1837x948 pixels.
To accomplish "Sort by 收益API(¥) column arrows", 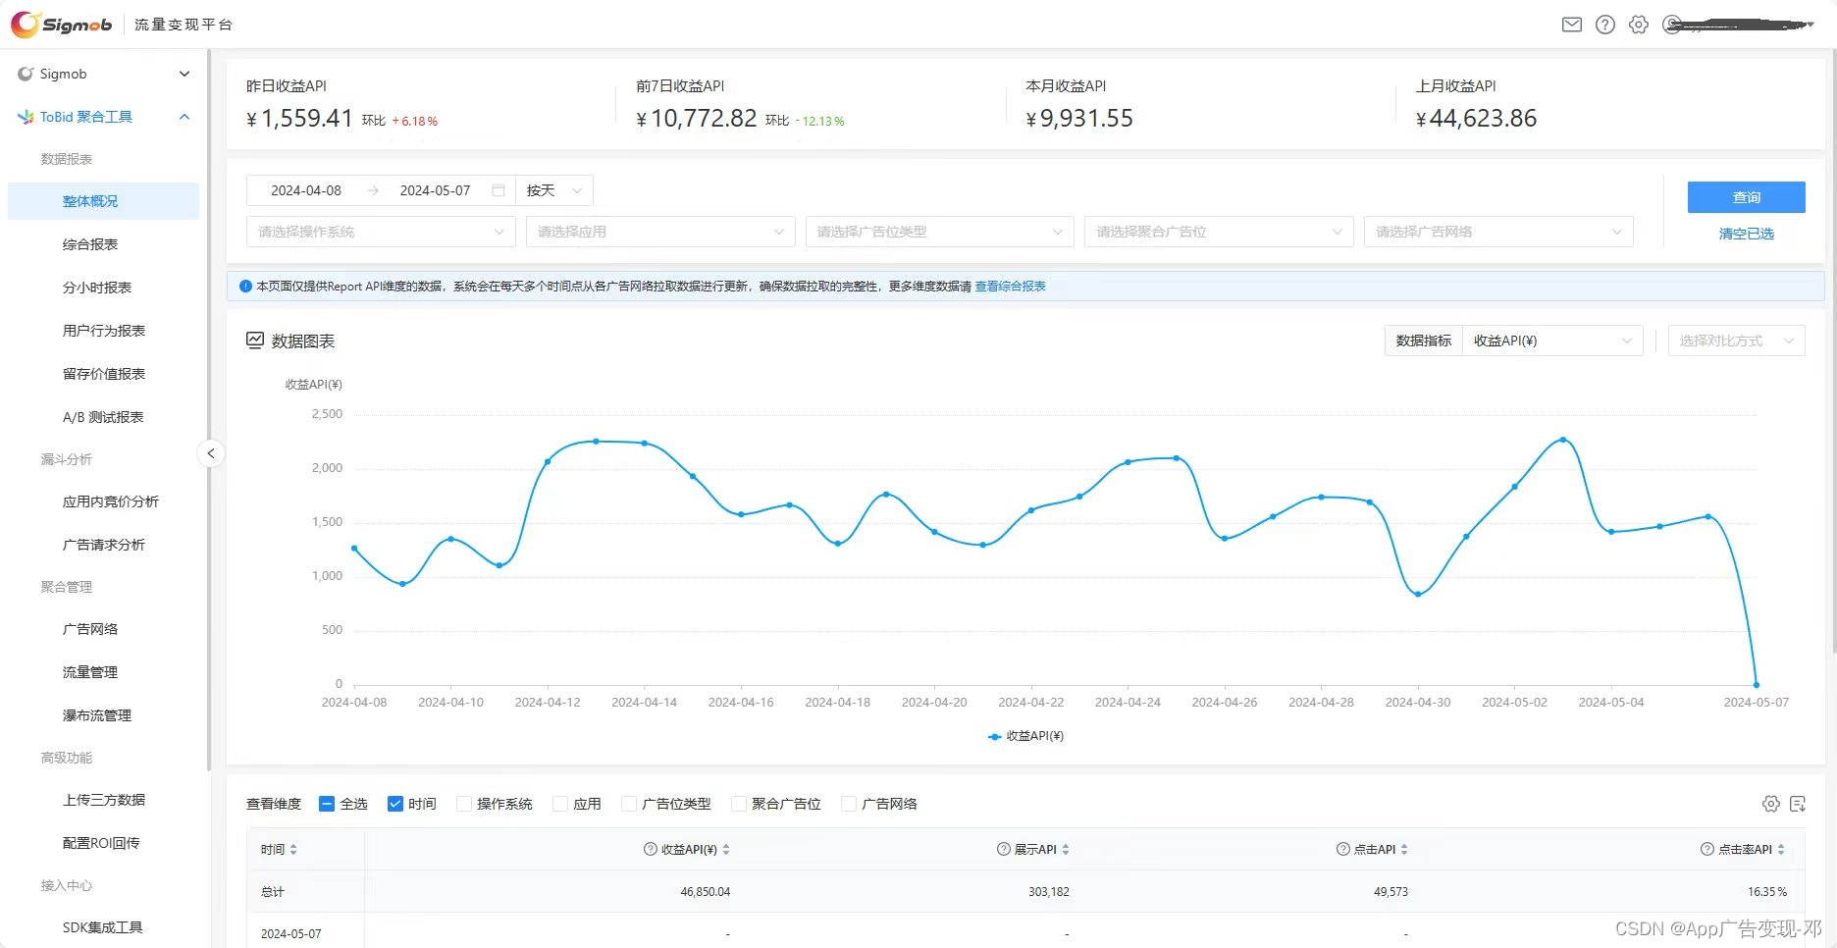I will 726,850.
